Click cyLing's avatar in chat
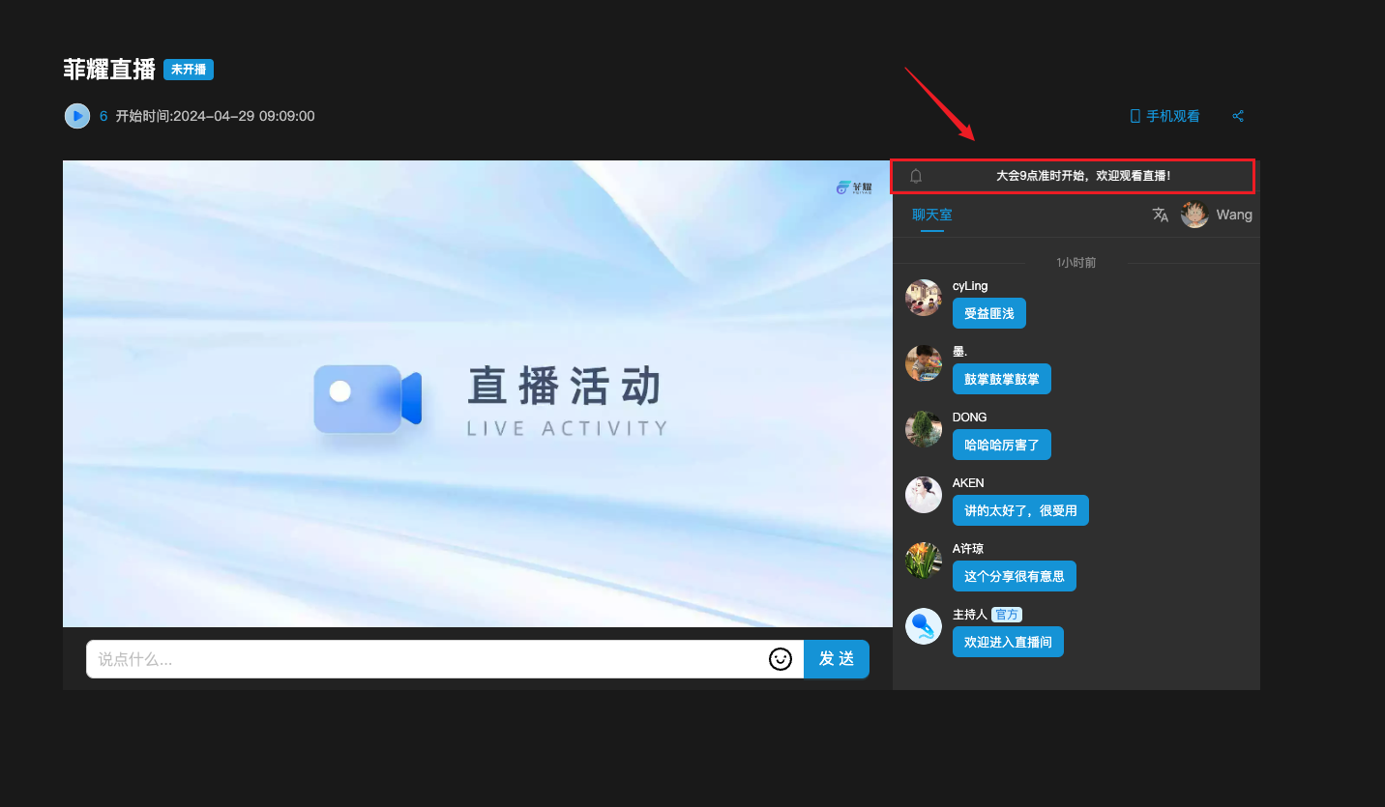The width and height of the screenshot is (1385, 807). point(924,298)
